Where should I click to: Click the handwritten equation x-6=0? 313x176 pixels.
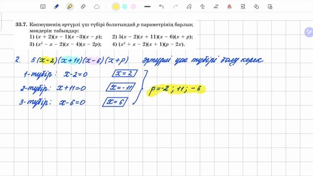72,102
